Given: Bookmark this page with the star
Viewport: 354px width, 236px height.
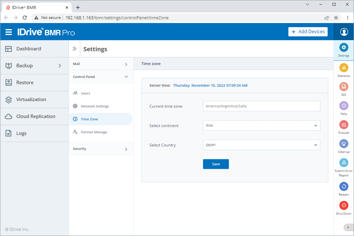Looking at the screenshot, I should pos(336,18).
